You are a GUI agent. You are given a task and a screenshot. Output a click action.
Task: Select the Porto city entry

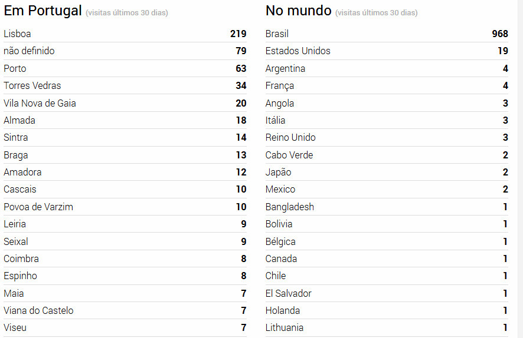coord(15,68)
